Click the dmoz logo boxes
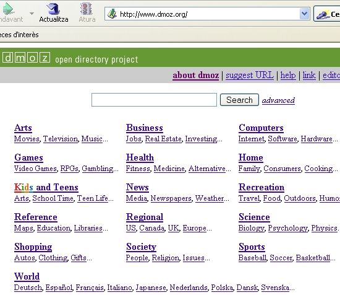 pos(27,58)
